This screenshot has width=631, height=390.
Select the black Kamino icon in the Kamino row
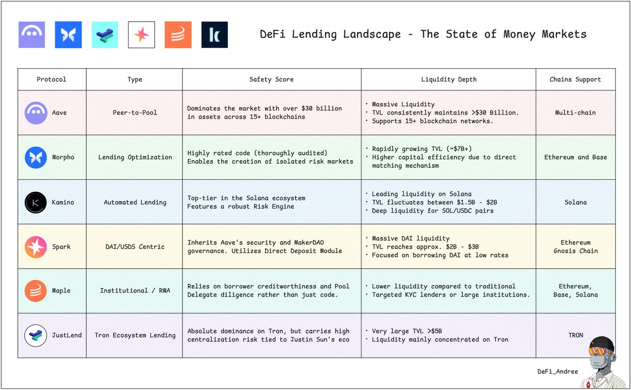[x=36, y=202]
